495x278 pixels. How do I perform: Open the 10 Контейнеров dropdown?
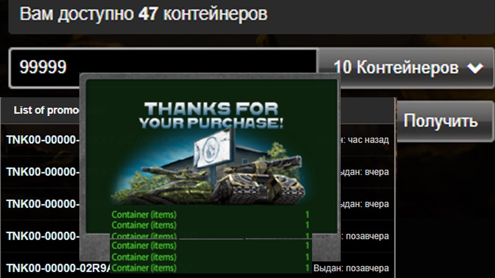coord(406,68)
